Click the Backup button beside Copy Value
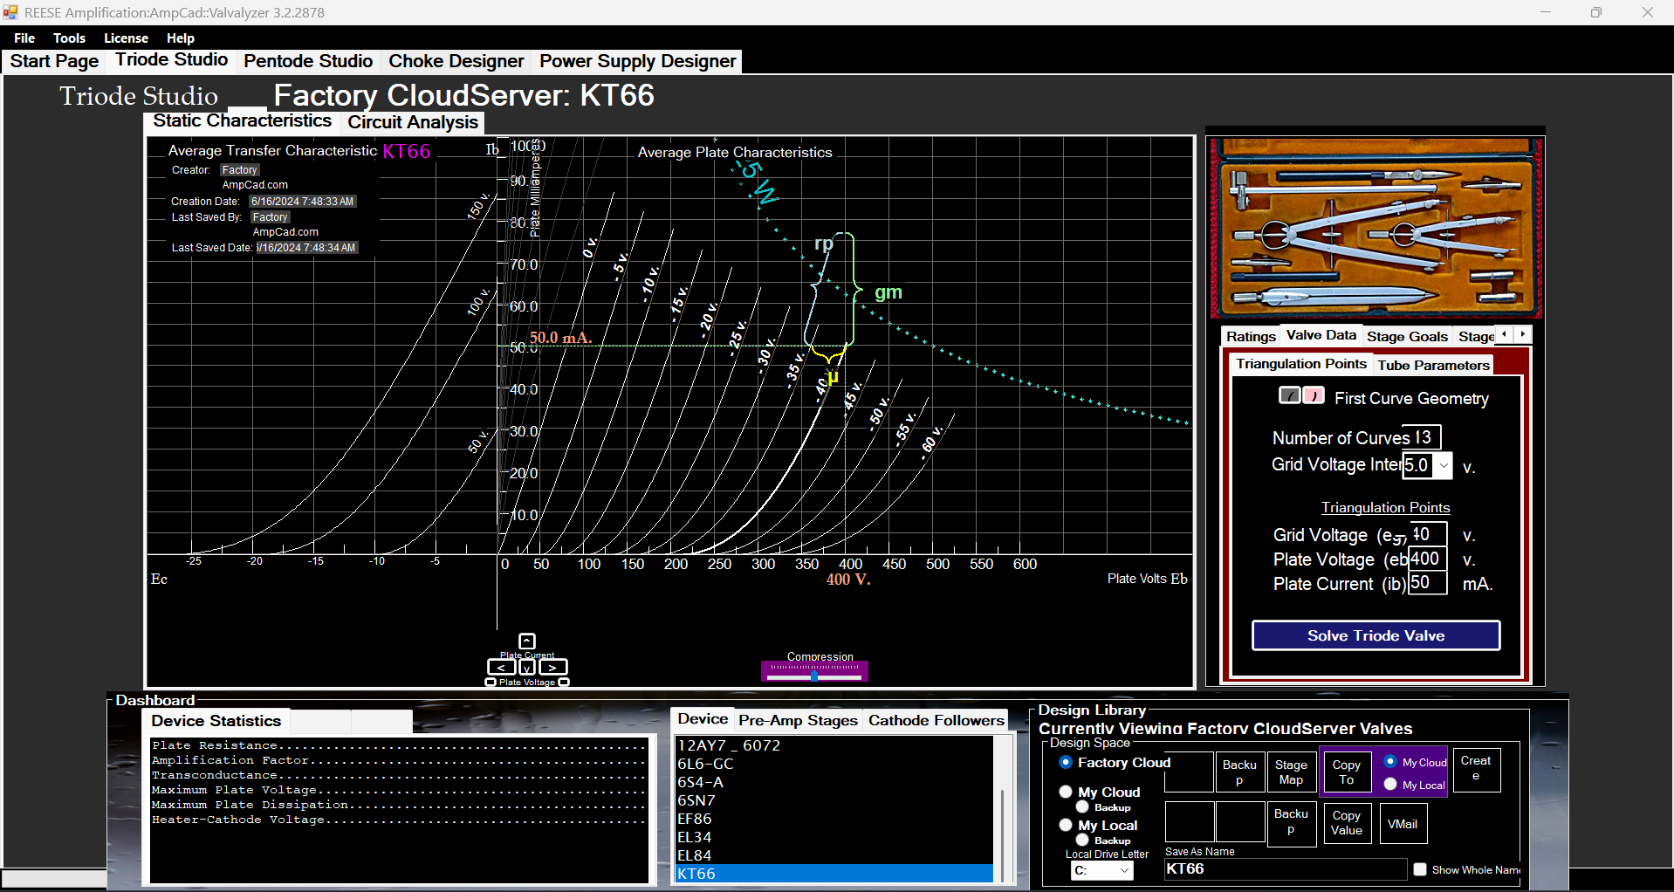This screenshot has width=1674, height=892. point(1291,823)
